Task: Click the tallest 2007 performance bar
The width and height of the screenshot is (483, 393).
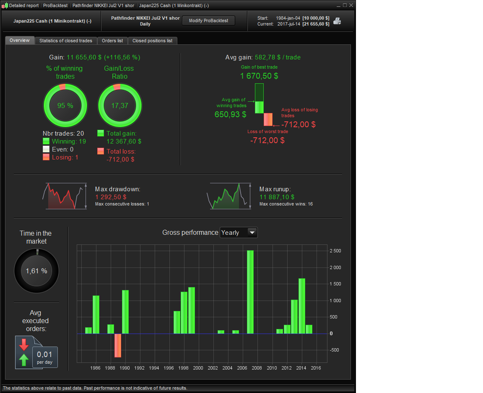Action: pyautogui.click(x=250, y=292)
